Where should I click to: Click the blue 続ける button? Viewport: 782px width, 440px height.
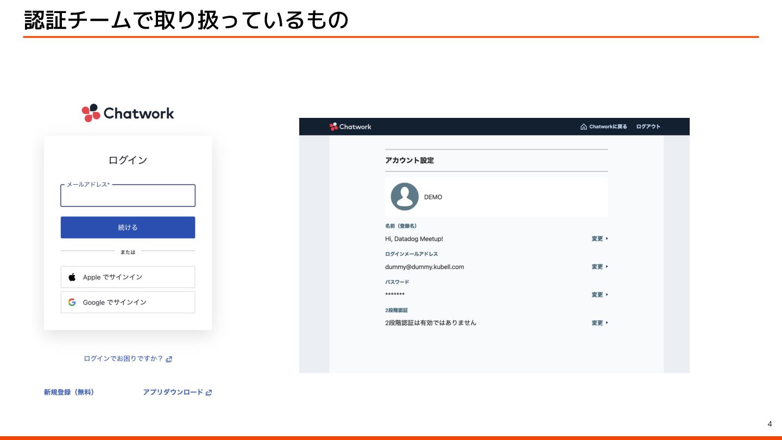[x=128, y=228]
